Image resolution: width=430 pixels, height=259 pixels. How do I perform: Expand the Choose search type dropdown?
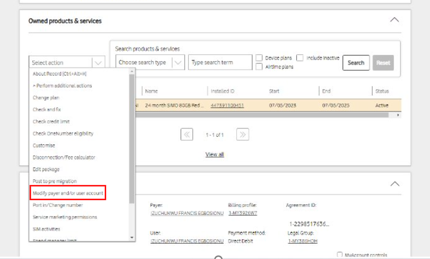pos(150,62)
